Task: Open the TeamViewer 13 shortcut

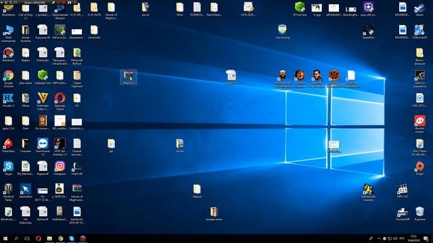Action: (x=43, y=147)
